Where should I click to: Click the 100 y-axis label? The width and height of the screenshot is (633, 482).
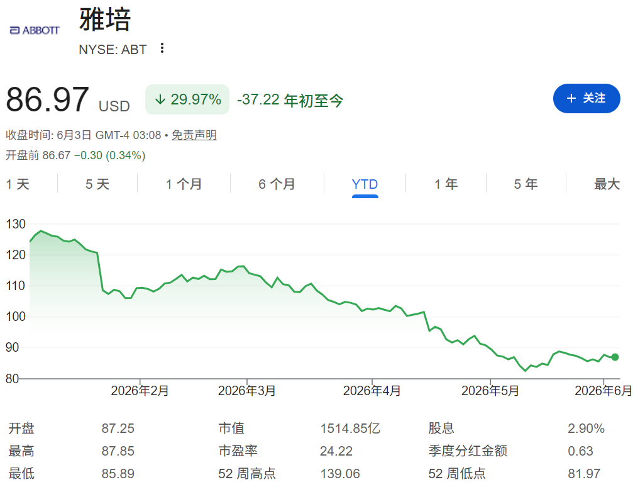click(16, 317)
